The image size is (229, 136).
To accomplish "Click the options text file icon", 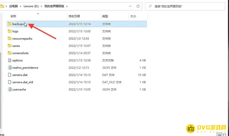I will point(9,60).
